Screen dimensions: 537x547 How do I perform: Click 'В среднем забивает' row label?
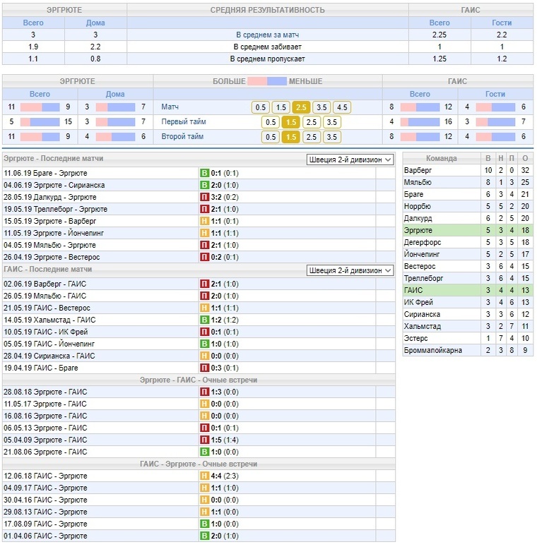[x=268, y=47]
